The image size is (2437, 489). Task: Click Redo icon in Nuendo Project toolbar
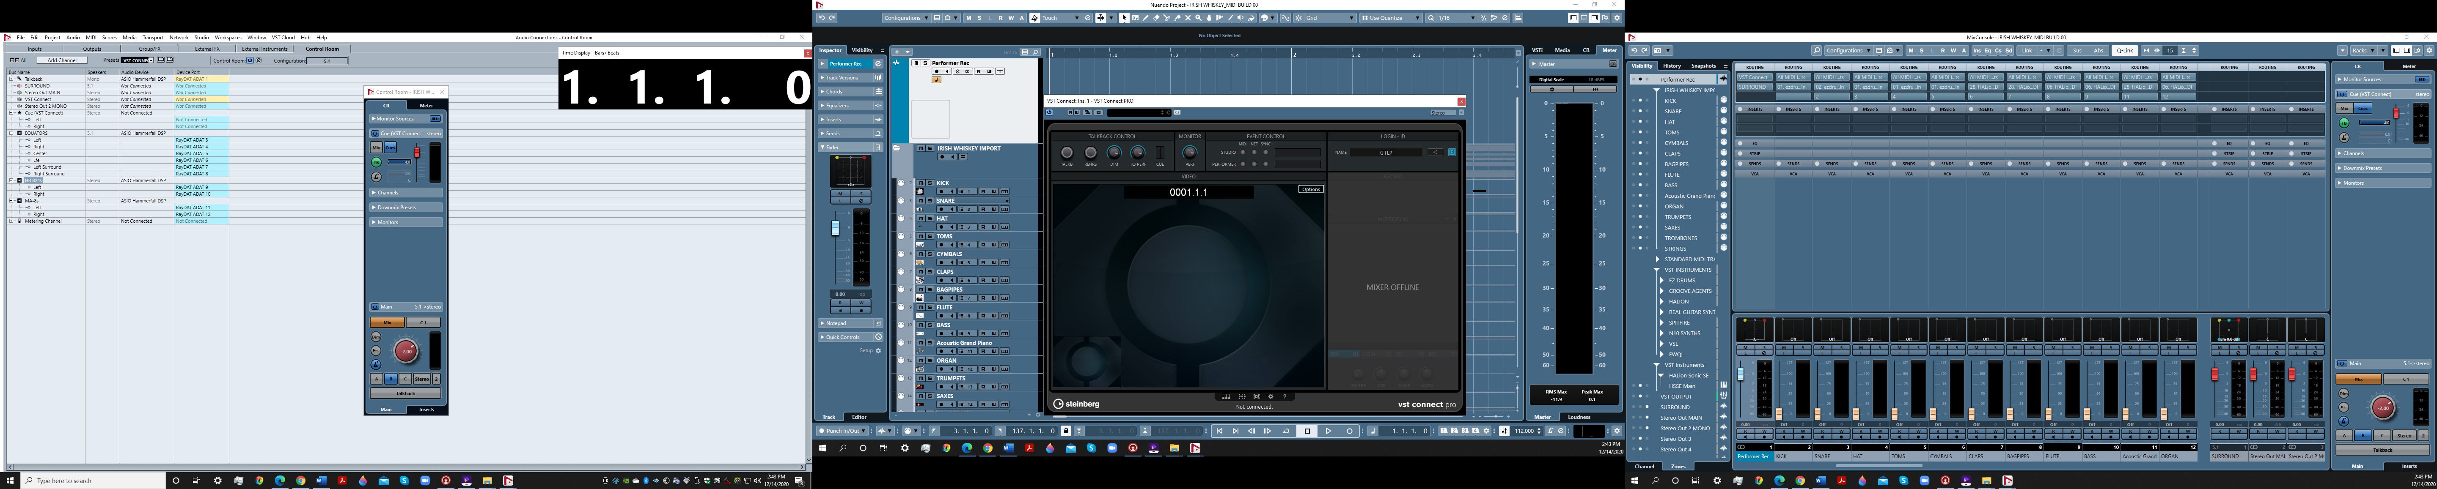[833, 18]
